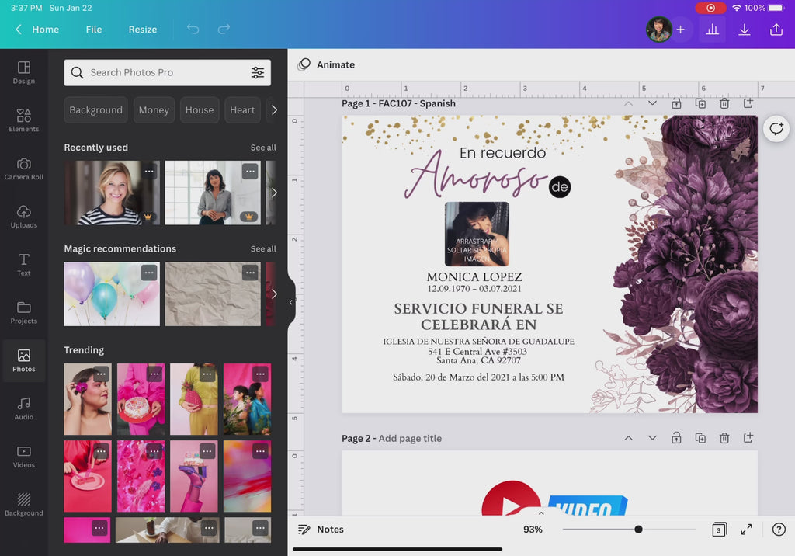This screenshot has width=795, height=556.
Task: Show more tag suggestions with the arrow
Action: pos(274,110)
